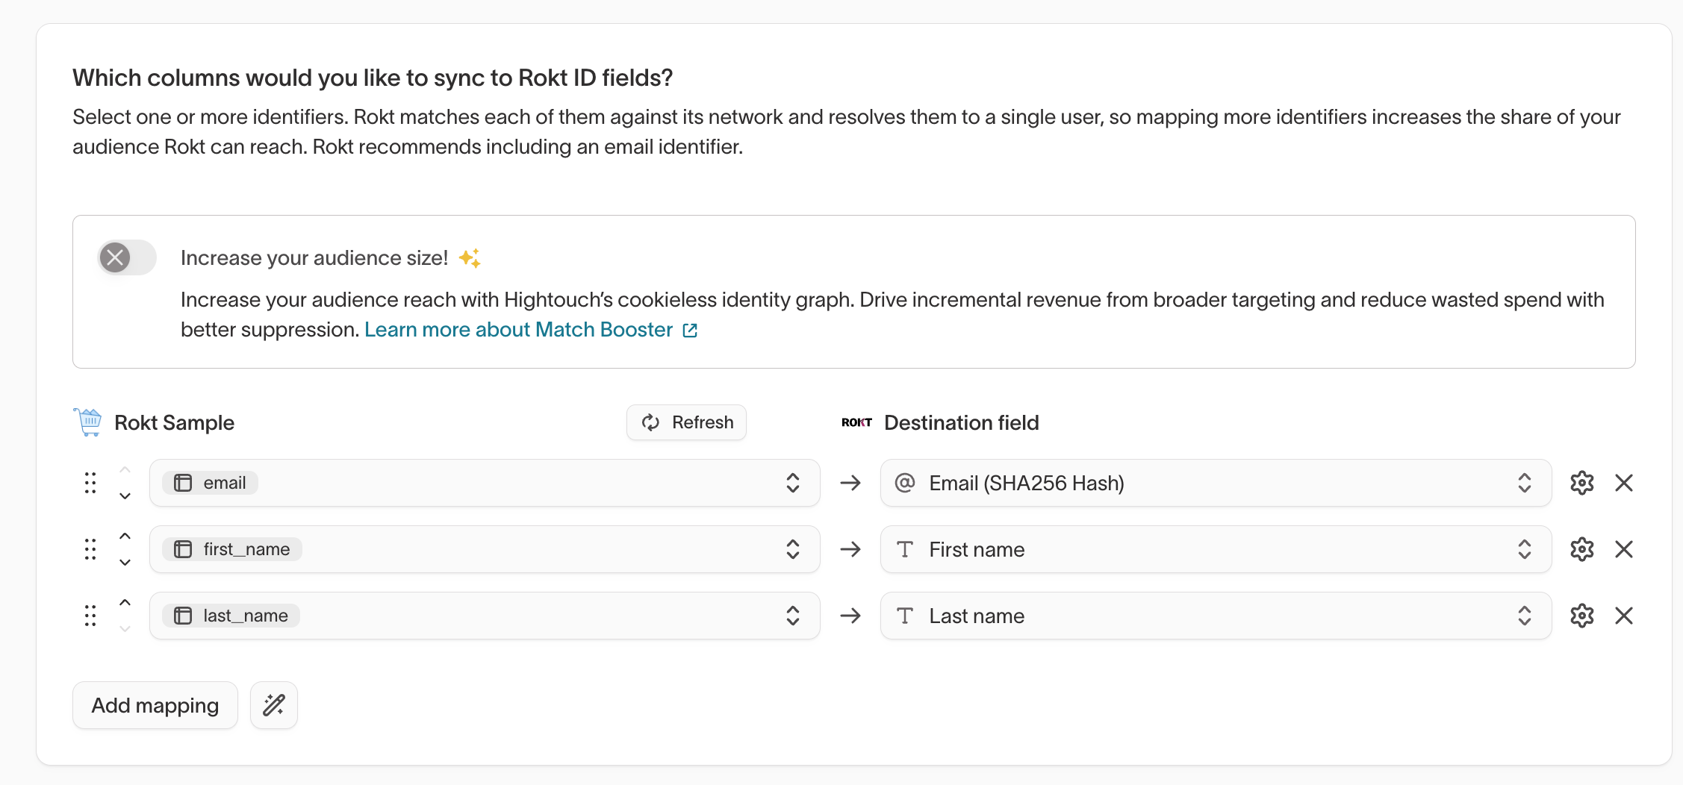
Task: Click the Add mapping button
Action: [x=155, y=705]
